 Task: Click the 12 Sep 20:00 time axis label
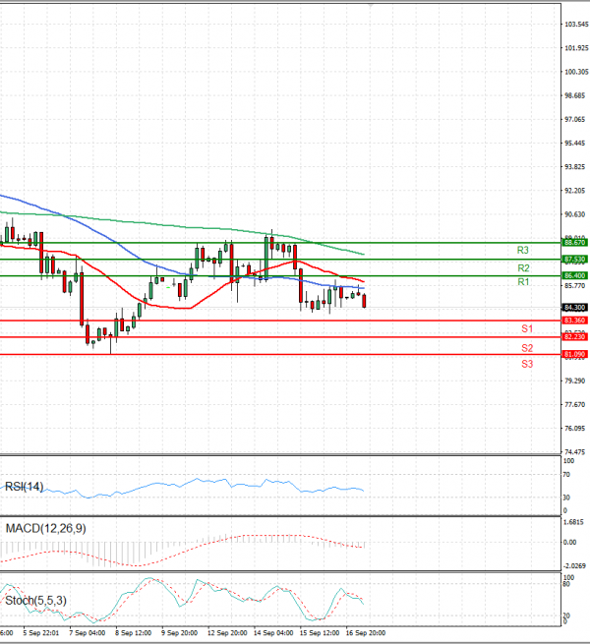coord(226,634)
